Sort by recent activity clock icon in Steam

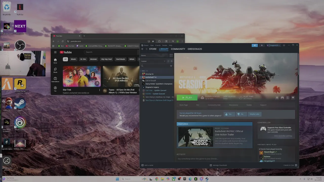point(168,61)
